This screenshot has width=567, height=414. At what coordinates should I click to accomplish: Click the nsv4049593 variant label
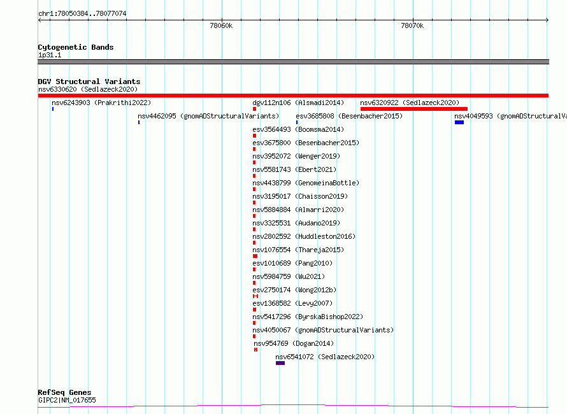point(510,116)
